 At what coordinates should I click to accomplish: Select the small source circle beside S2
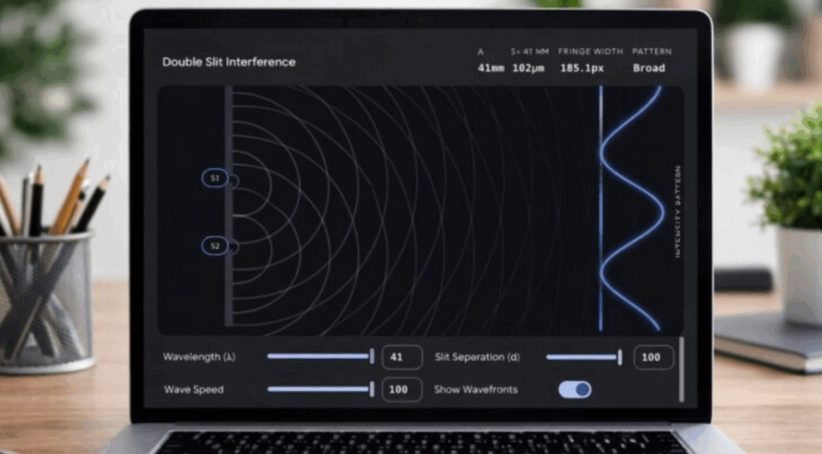pyautogui.click(x=234, y=248)
